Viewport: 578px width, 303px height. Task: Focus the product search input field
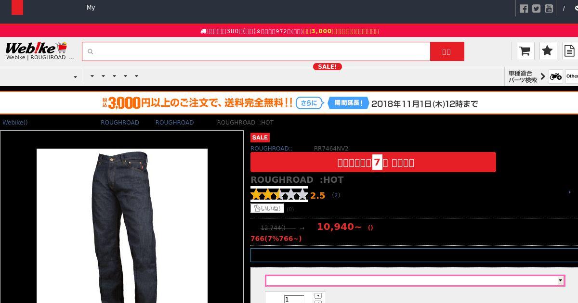coord(256,51)
